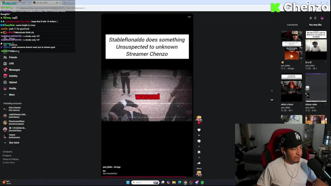Open options dots on the 4d ago video
Image resolution: width=331 pixels, height=186 pixels.
click(301, 62)
